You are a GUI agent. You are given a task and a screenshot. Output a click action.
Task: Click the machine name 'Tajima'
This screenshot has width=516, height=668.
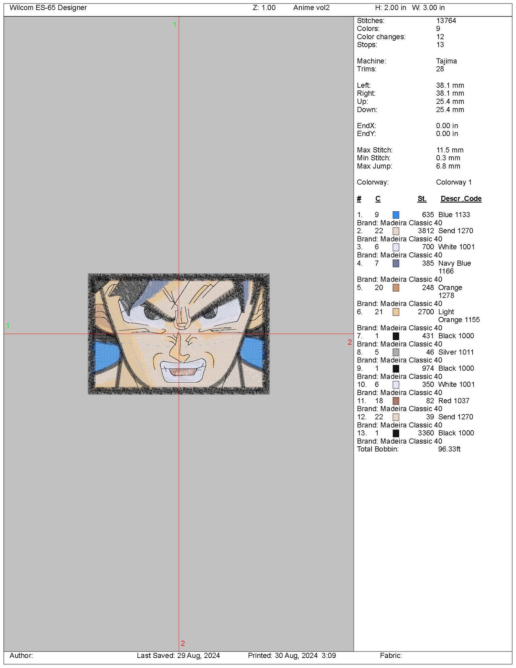[x=447, y=61]
